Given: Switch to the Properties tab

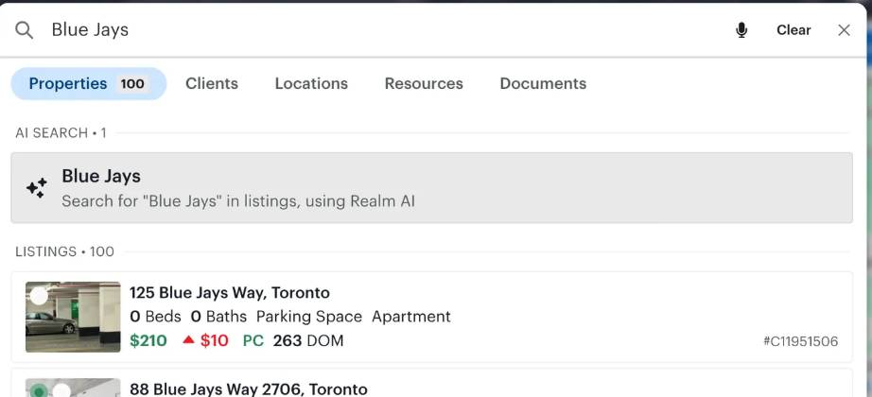Looking at the screenshot, I should 88,84.
